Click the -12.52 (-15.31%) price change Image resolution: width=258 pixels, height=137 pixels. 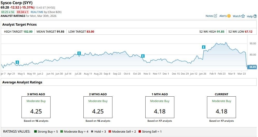click(x=22, y=8)
